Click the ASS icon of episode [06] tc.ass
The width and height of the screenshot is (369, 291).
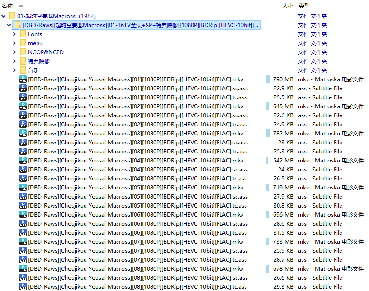pos(23,232)
